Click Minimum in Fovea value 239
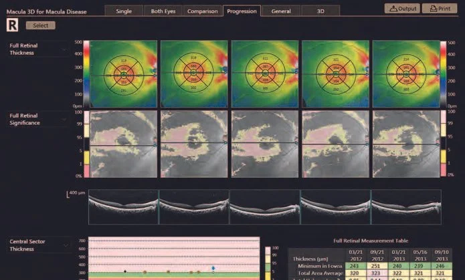 [419, 266]
